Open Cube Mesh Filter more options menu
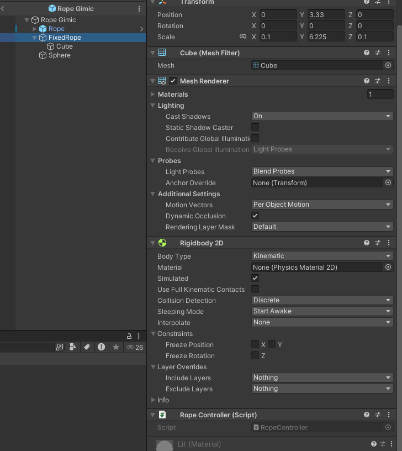 [x=389, y=53]
